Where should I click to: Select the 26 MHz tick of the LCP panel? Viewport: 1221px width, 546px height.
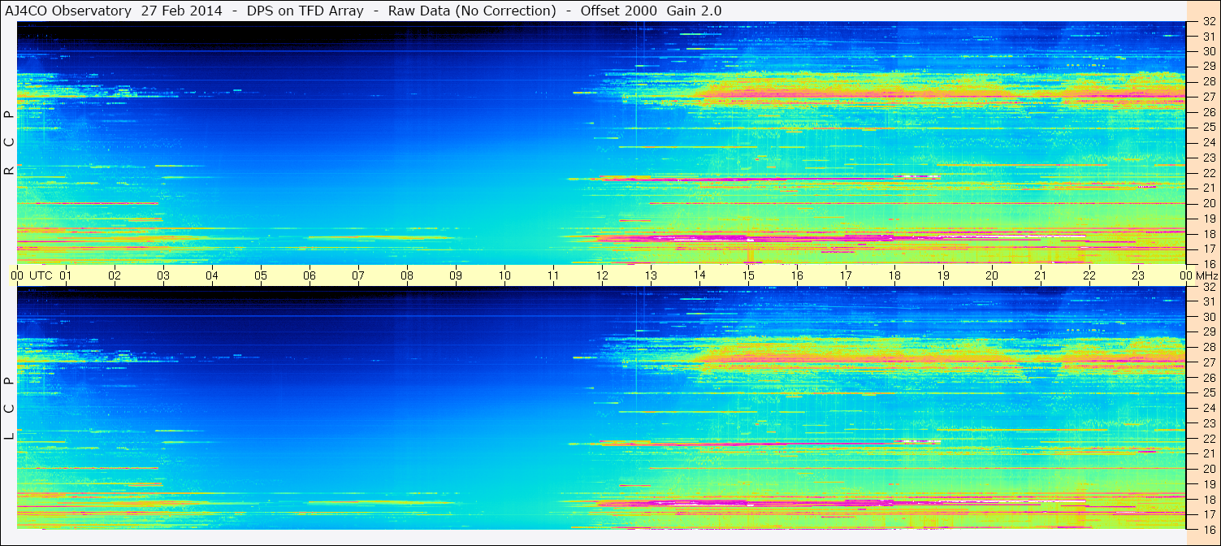[x=1209, y=377]
